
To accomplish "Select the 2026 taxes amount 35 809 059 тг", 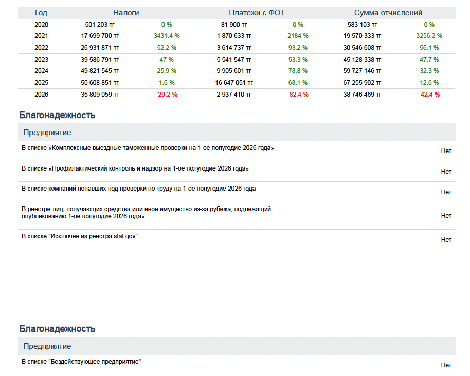I will 100,95.
